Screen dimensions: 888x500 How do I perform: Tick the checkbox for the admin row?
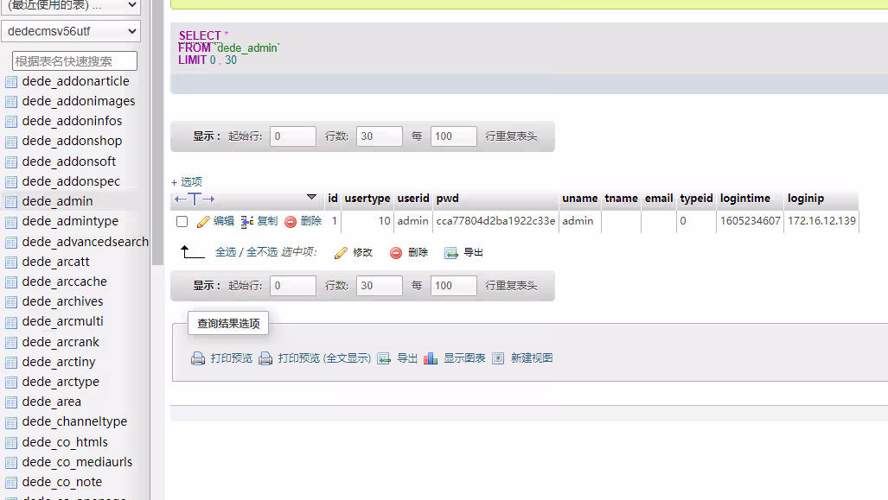pyautogui.click(x=182, y=222)
